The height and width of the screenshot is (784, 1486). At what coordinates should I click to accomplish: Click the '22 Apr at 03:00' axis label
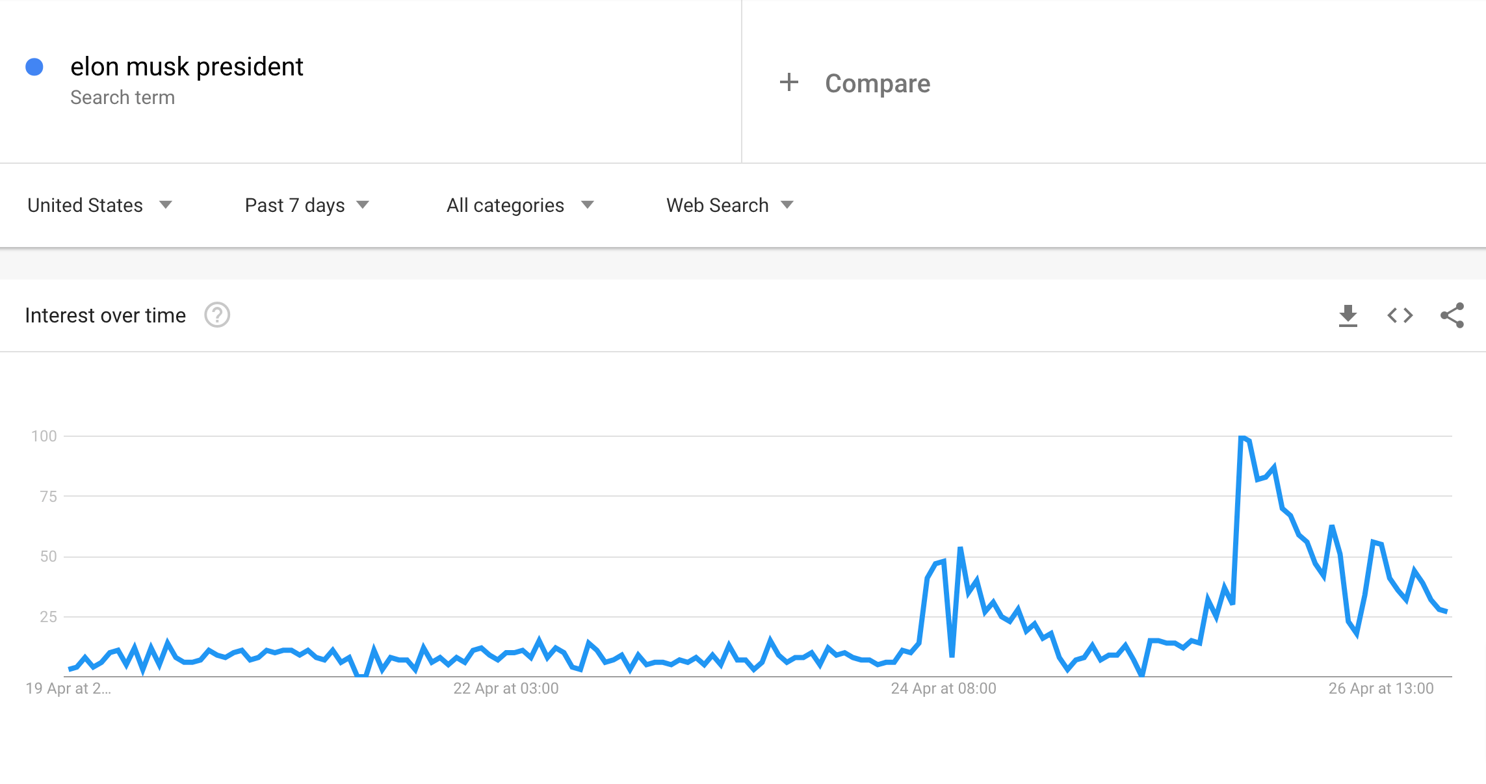pos(506,688)
